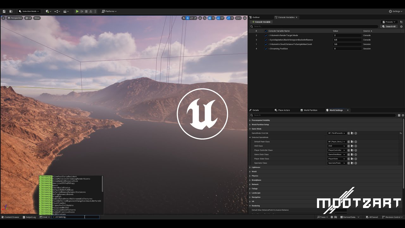Click console command input field

click(76, 217)
